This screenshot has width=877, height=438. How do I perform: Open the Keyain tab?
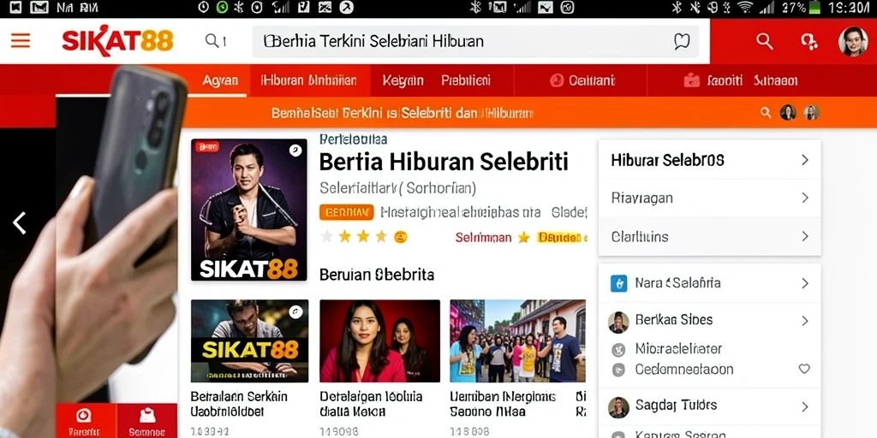tap(403, 80)
